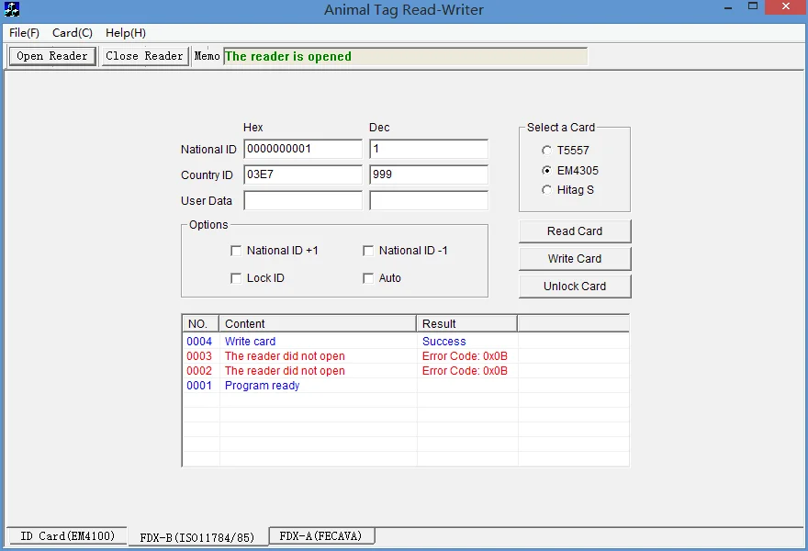Open the Card menu

coord(72,32)
